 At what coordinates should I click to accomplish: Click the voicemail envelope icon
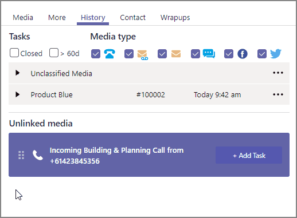tap(143, 54)
